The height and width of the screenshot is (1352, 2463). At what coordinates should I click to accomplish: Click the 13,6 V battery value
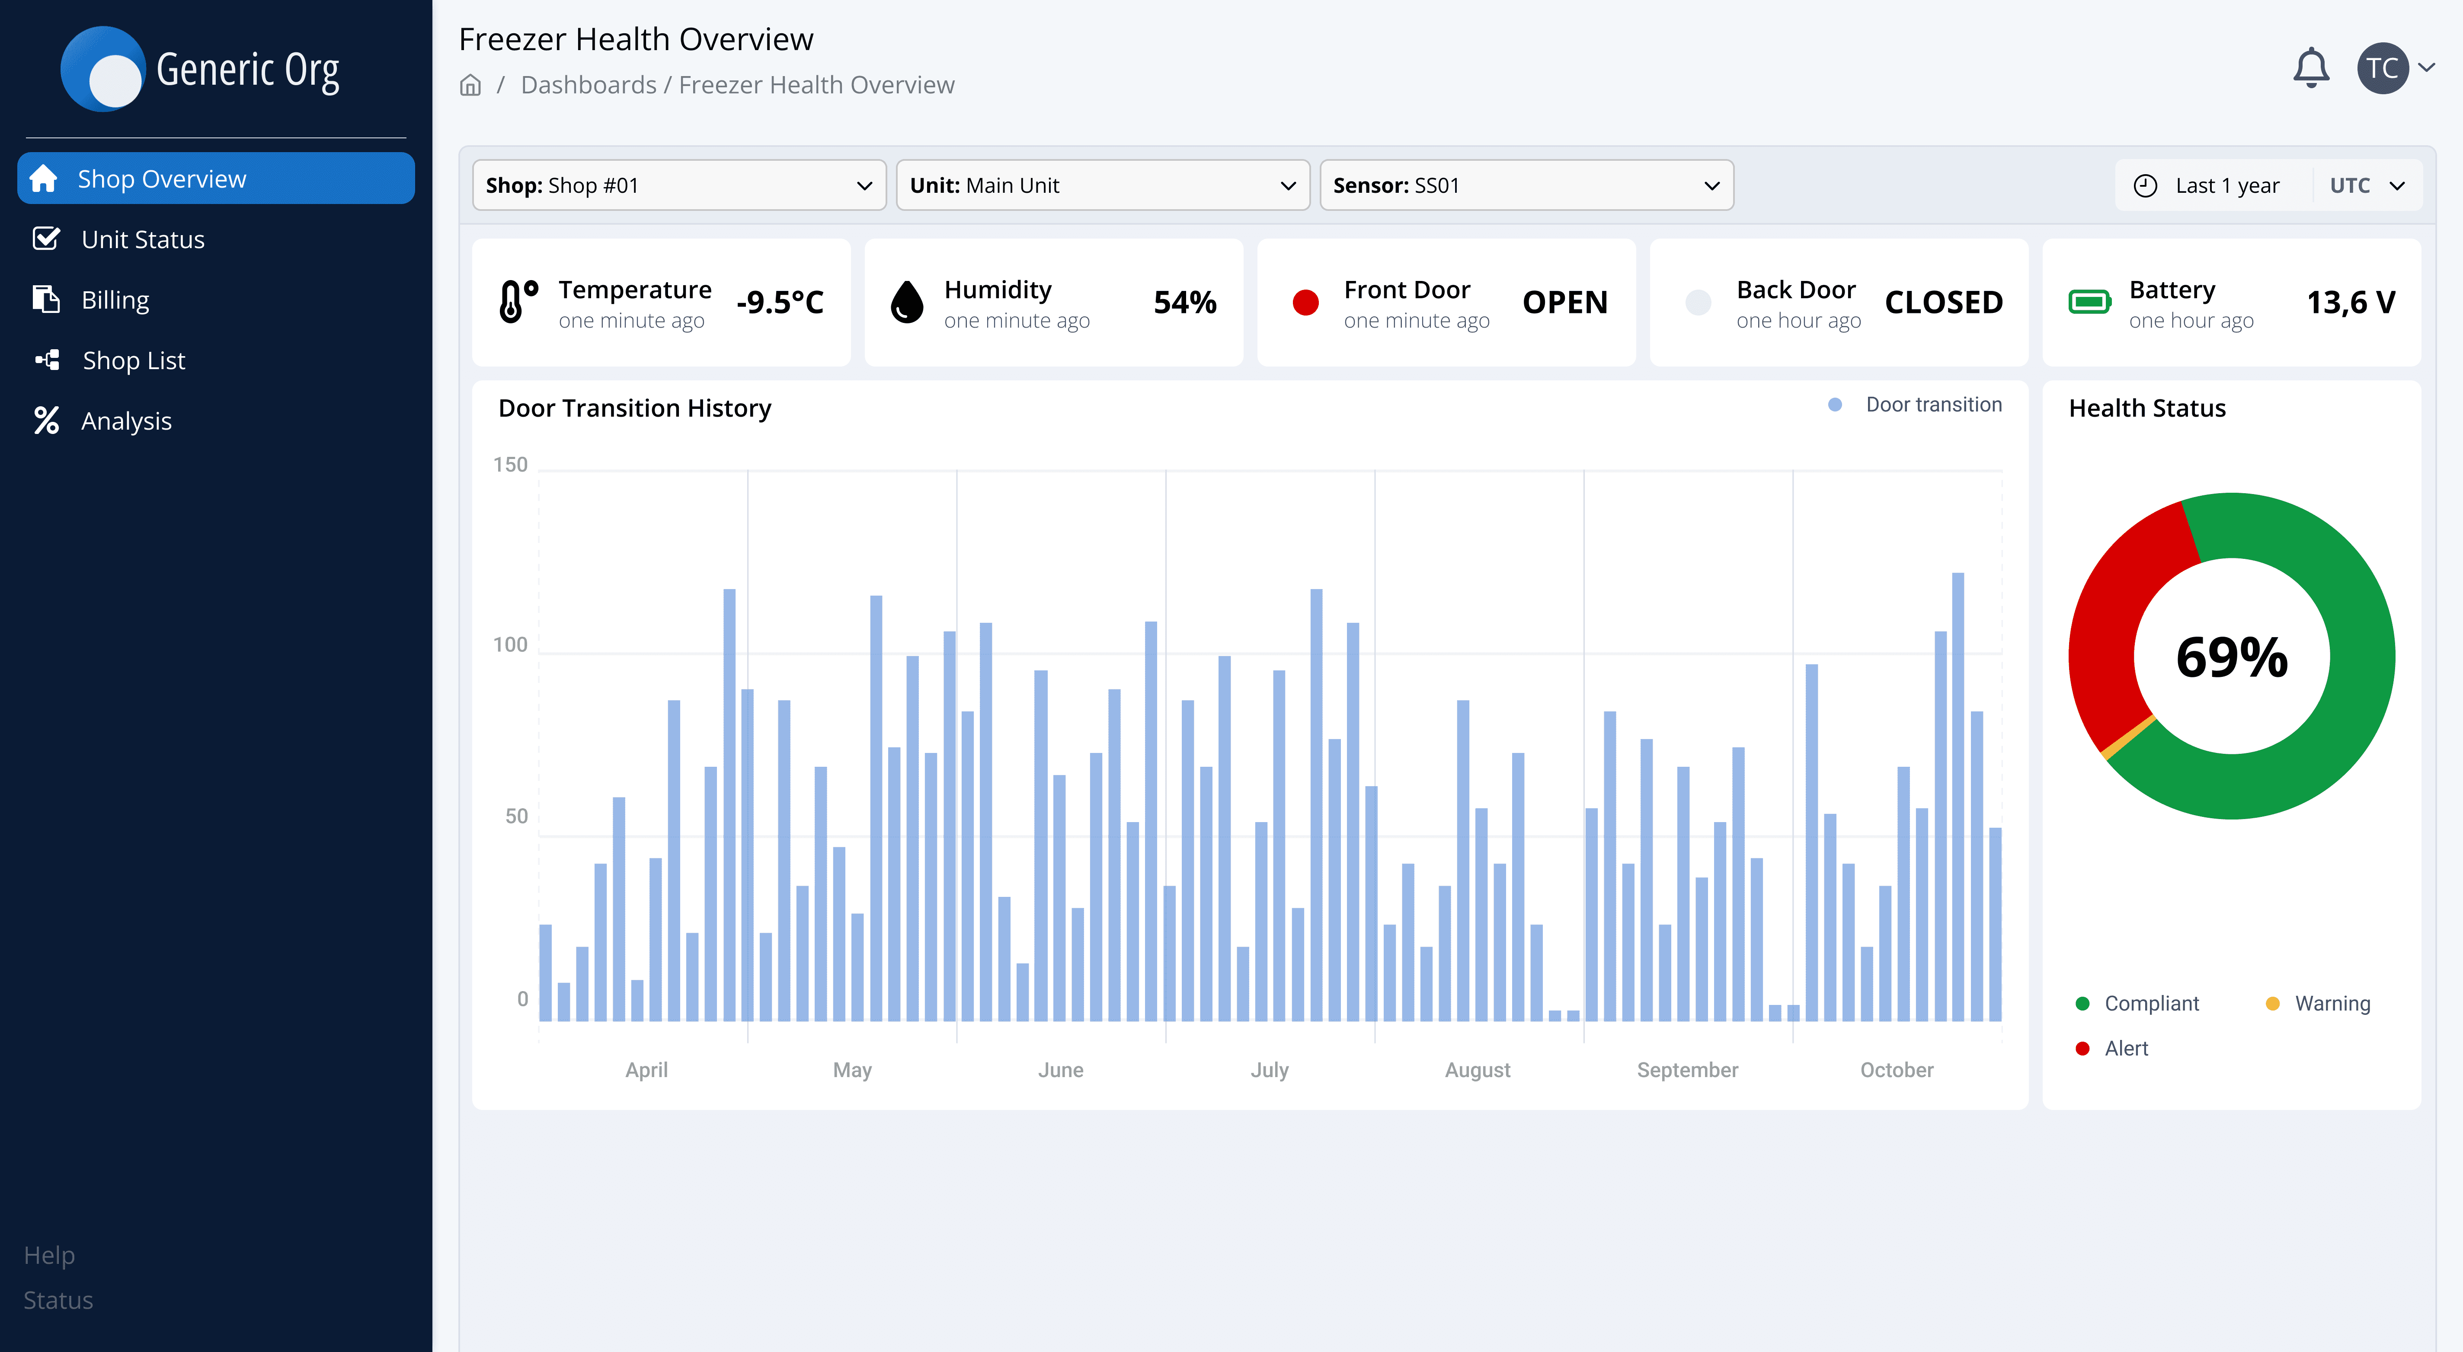[x=2351, y=302]
